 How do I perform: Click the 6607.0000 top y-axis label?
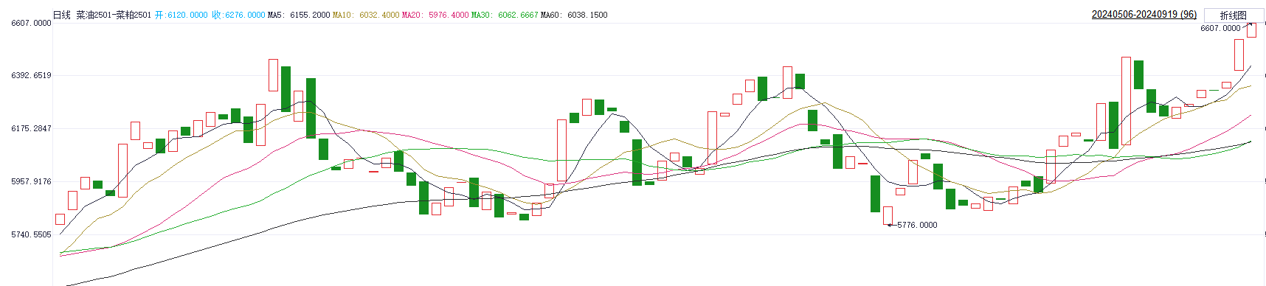point(31,23)
